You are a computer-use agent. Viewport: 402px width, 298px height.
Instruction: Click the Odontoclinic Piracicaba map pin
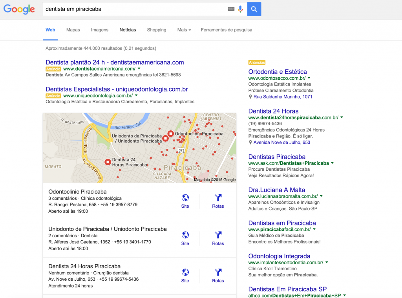[x=170, y=133]
